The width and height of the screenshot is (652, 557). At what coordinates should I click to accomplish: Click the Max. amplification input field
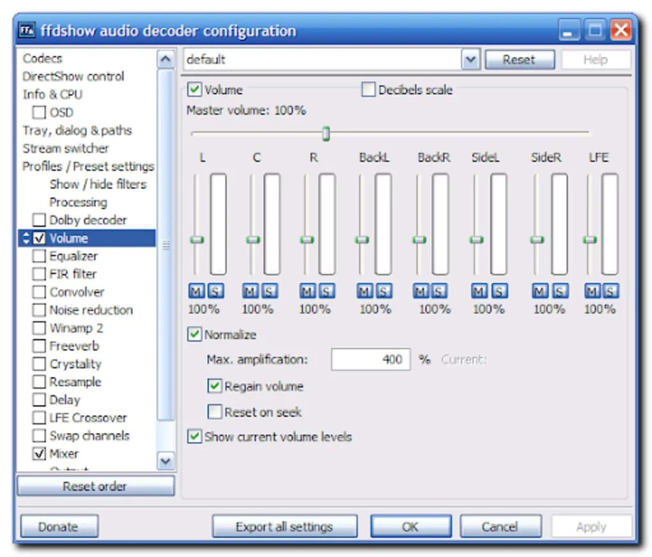coord(371,359)
